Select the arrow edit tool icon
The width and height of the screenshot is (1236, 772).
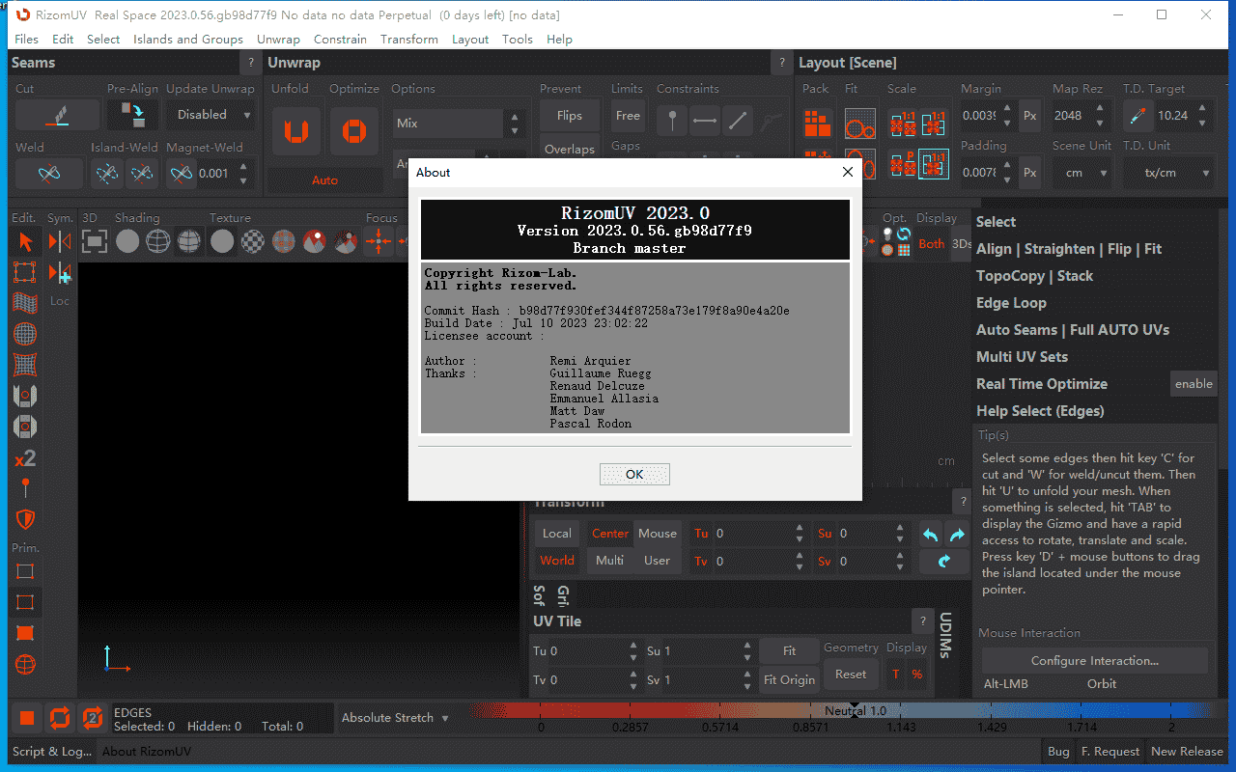pos(25,242)
